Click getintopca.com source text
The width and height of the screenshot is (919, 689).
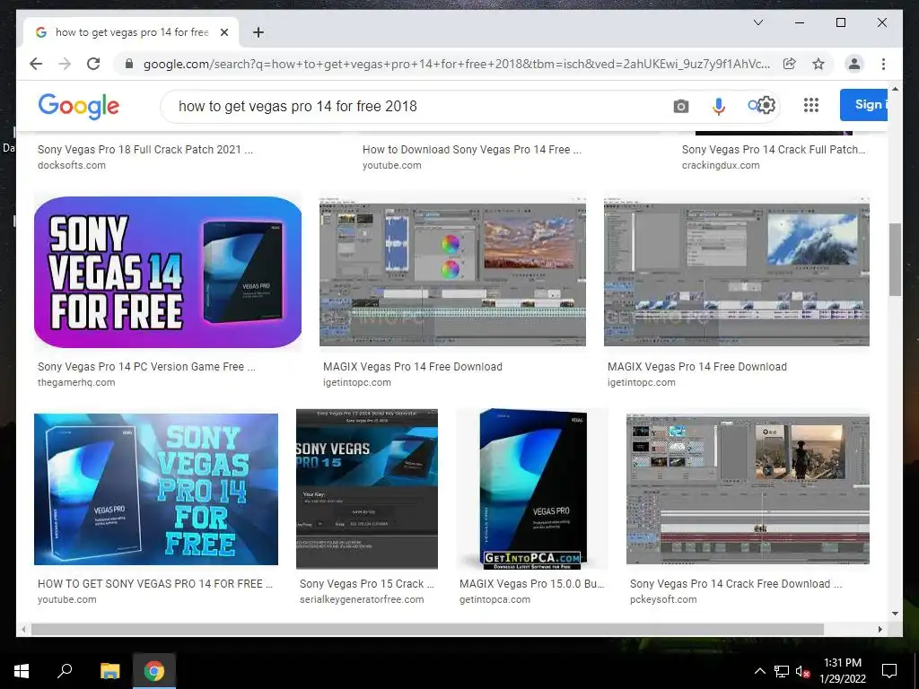[495, 600]
